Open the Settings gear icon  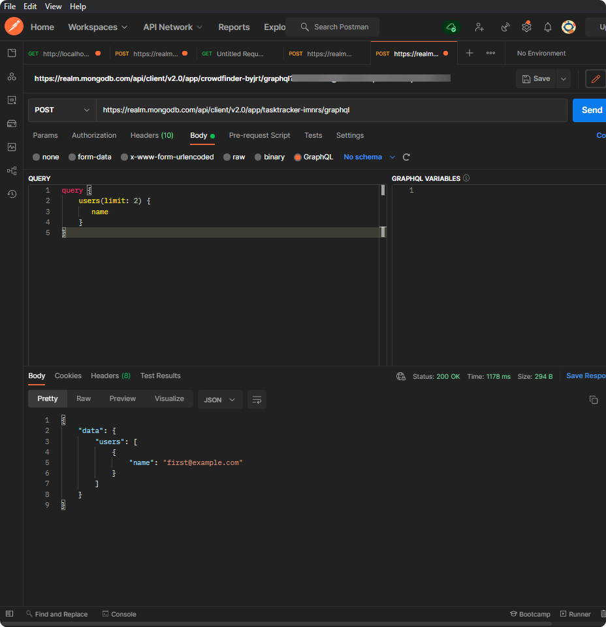[526, 27]
